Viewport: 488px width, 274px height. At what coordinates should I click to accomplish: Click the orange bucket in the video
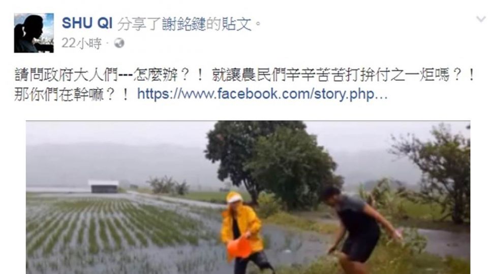(x=239, y=247)
